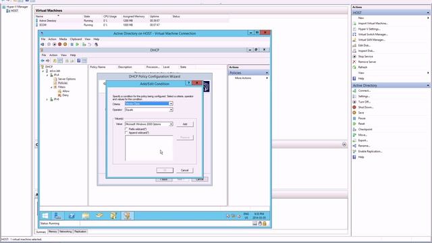Switch to the Memory tab in Hyper-V
Image resolution: width=432 pixels, height=243 pixels.
pyautogui.click(x=53, y=232)
